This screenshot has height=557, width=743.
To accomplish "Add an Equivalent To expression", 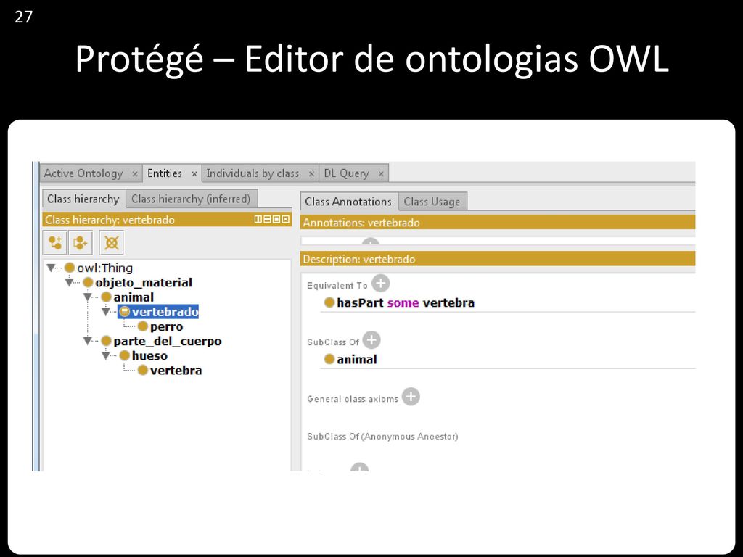I will coord(380,284).
